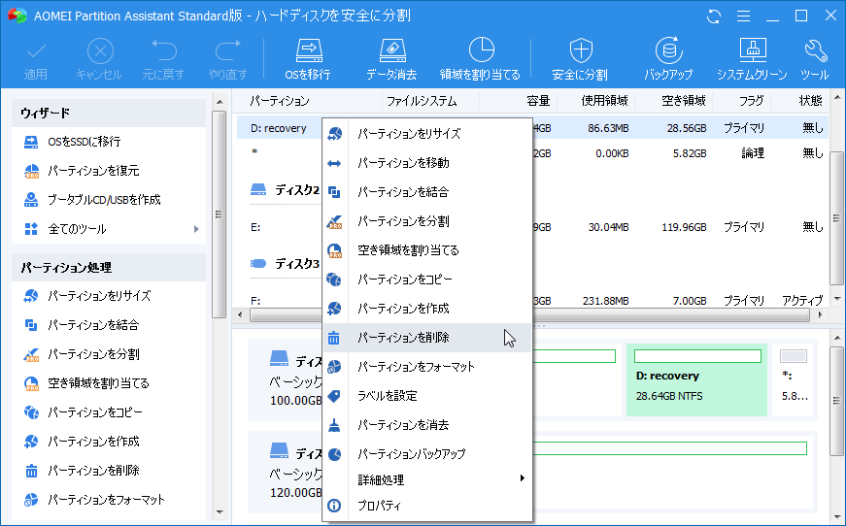Click ディスク3 header in partition list
Image resolution: width=846 pixels, height=526 pixels.
click(x=286, y=264)
